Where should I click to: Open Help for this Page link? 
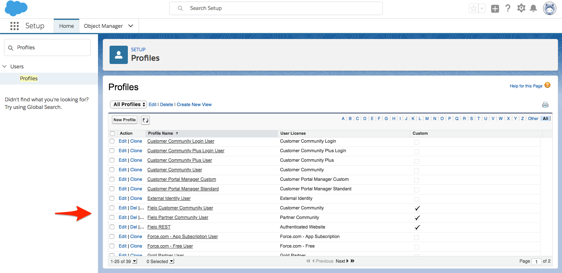526,86
